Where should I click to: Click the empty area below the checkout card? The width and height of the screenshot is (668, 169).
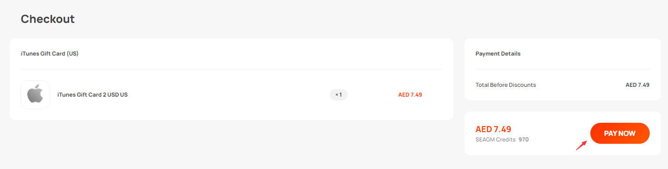231,145
